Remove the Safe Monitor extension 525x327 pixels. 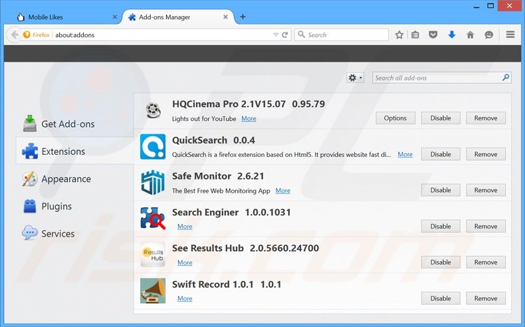486,190
